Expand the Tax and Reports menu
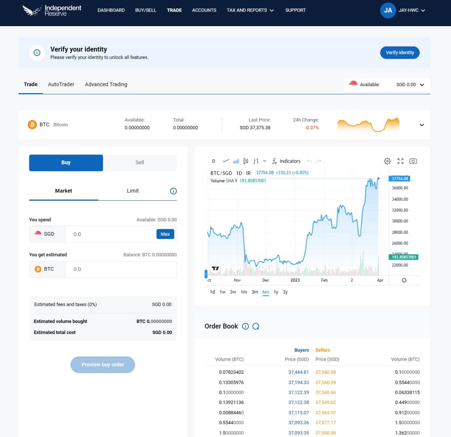 click(x=250, y=10)
